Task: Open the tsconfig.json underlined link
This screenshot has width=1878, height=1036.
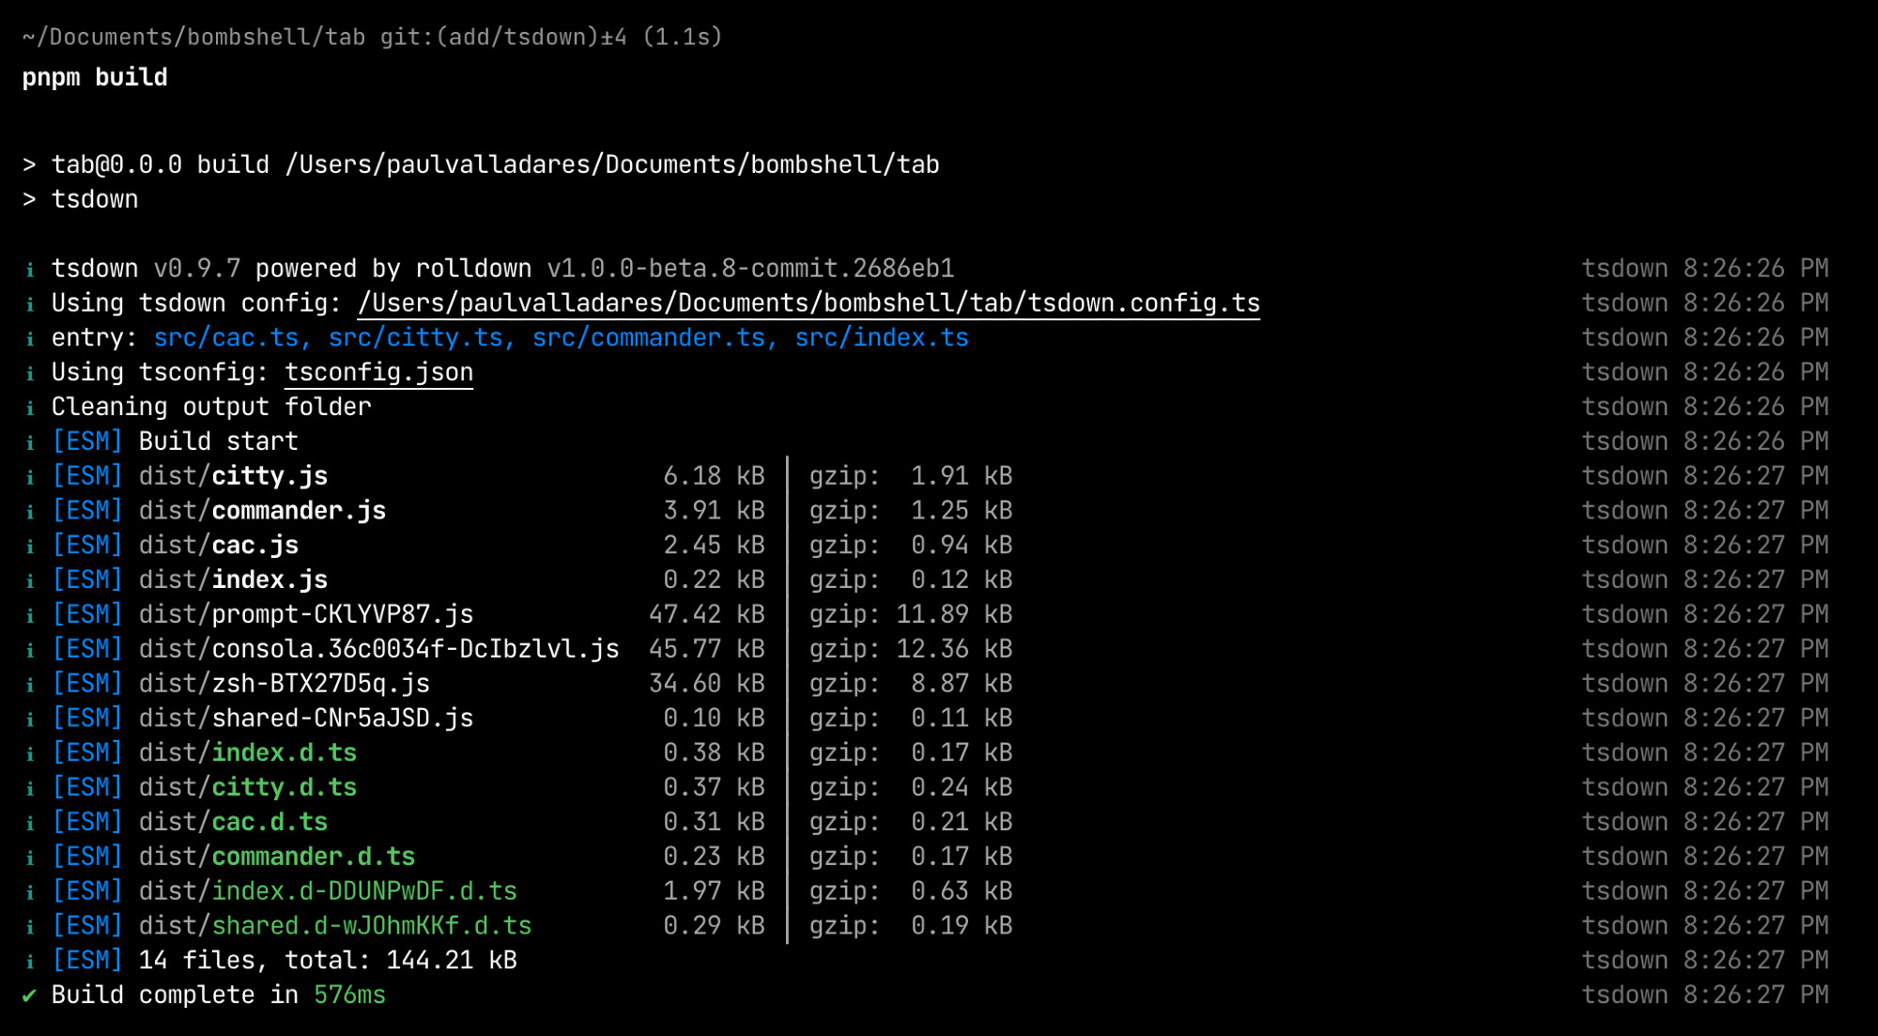Action: click(378, 373)
